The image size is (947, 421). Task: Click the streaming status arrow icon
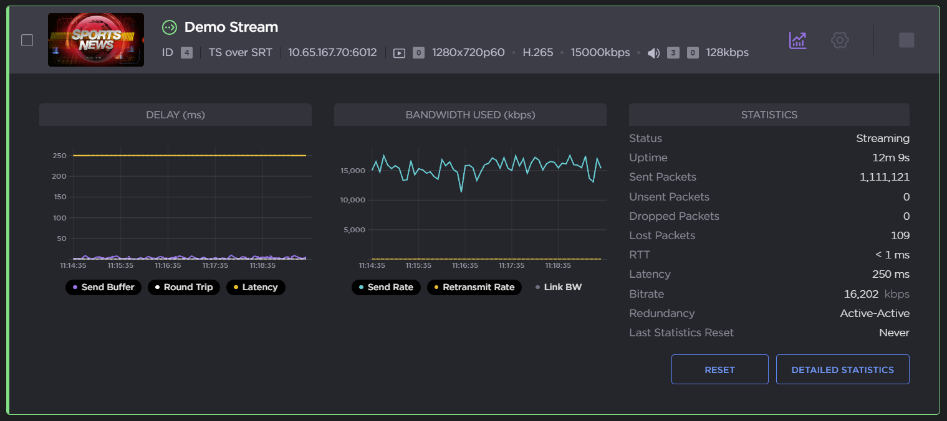click(169, 27)
